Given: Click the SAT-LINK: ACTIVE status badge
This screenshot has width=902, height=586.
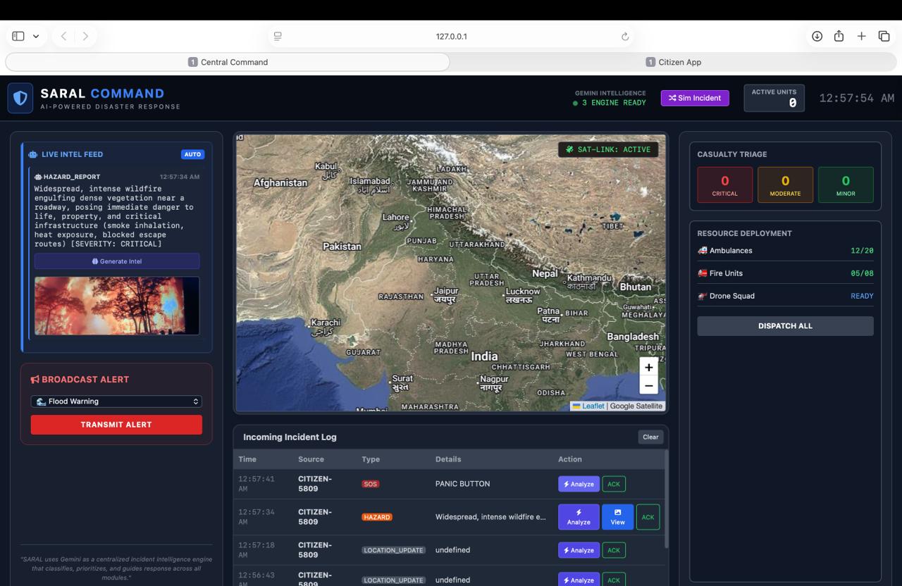Looking at the screenshot, I should coord(608,149).
